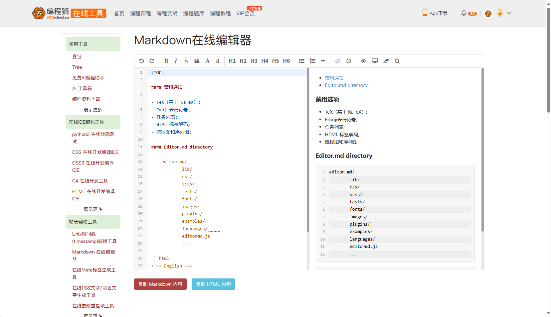Open python3 在线代码测试 link

[x=93, y=138]
